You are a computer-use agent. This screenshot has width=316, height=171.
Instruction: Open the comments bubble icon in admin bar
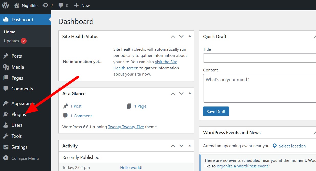coord(61,5)
